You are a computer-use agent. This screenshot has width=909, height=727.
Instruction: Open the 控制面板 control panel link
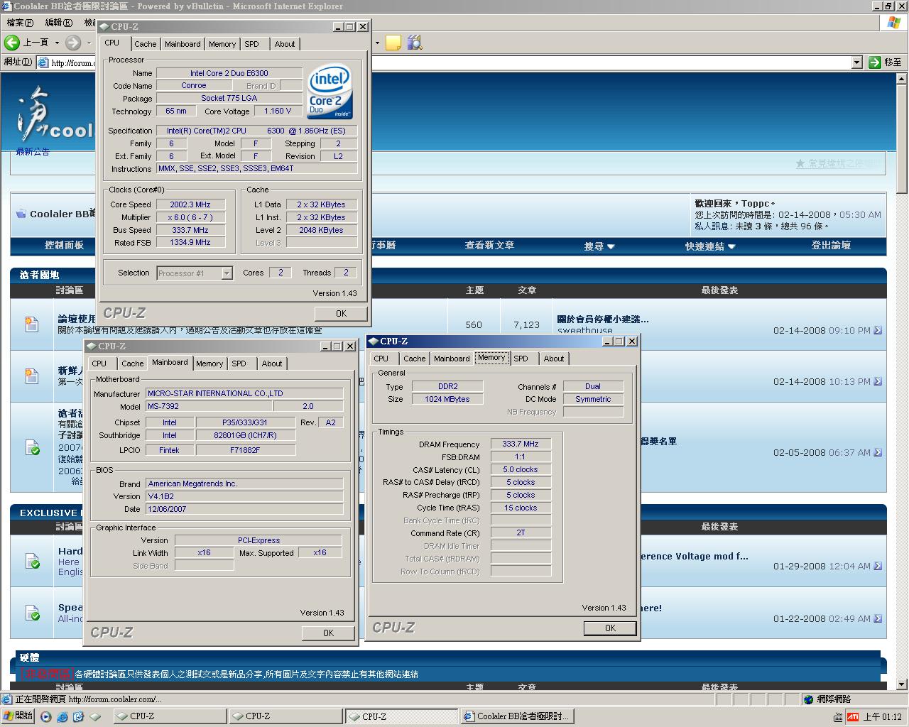(64, 246)
